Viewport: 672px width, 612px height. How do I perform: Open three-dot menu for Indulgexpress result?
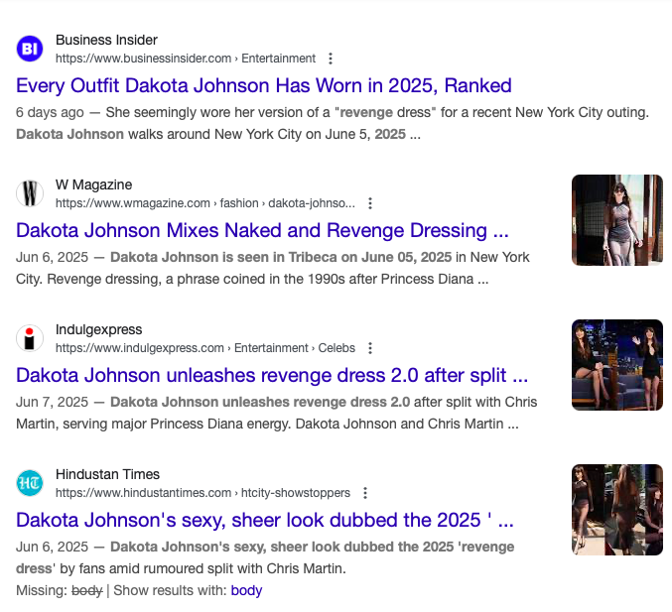click(370, 348)
